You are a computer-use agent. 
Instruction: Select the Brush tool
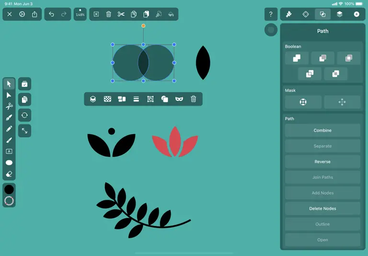click(x=9, y=140)
